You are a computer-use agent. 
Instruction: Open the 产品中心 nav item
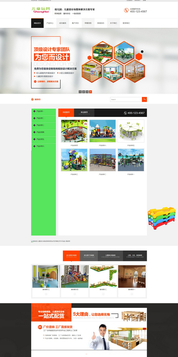tap(50, 23)
